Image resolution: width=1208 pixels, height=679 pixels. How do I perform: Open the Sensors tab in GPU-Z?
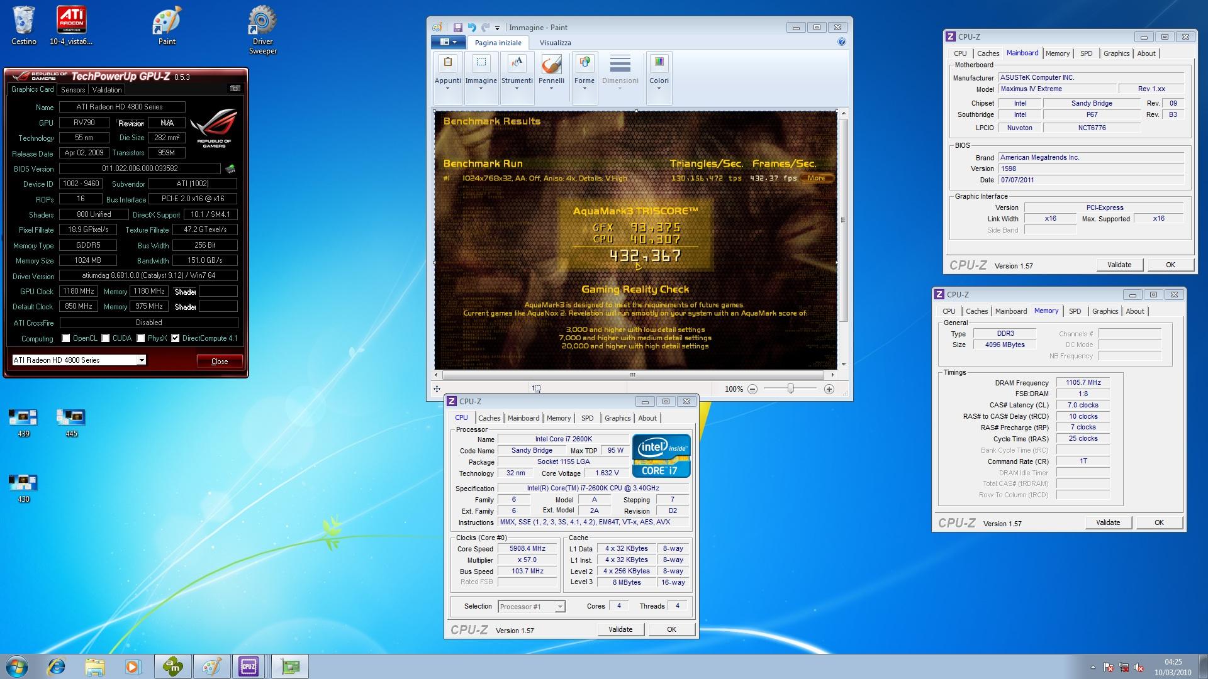coord(73,90)
